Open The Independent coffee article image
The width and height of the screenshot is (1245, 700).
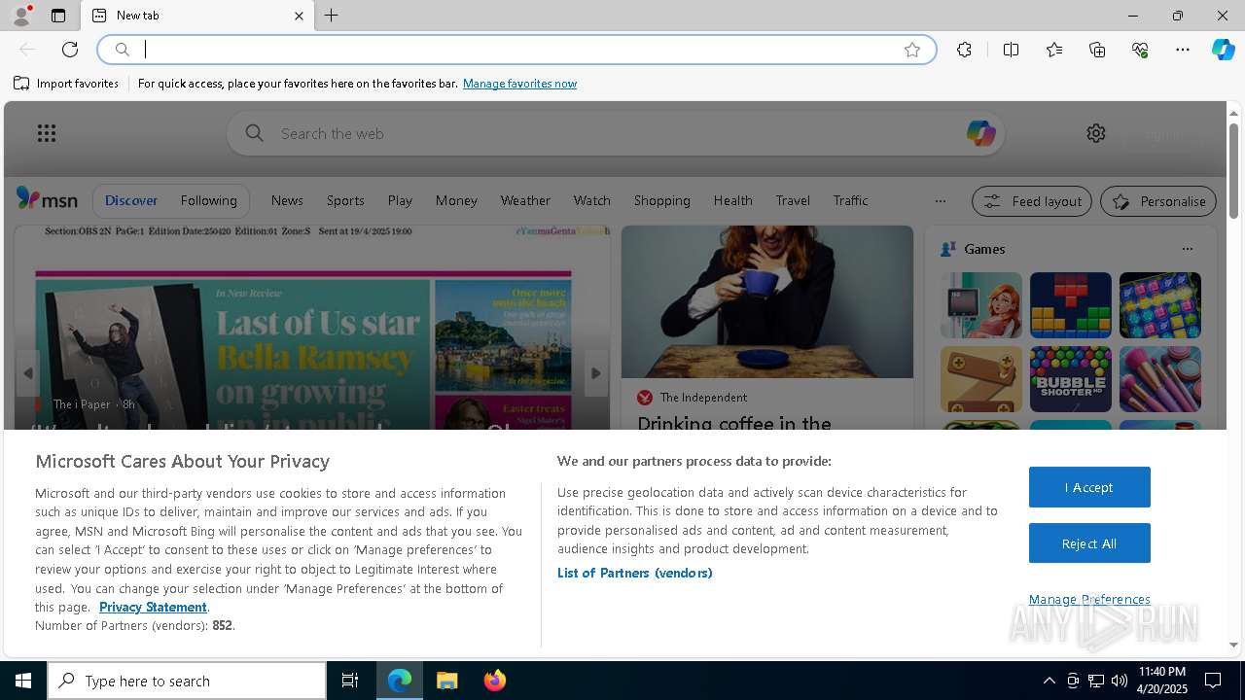point(767,301)
